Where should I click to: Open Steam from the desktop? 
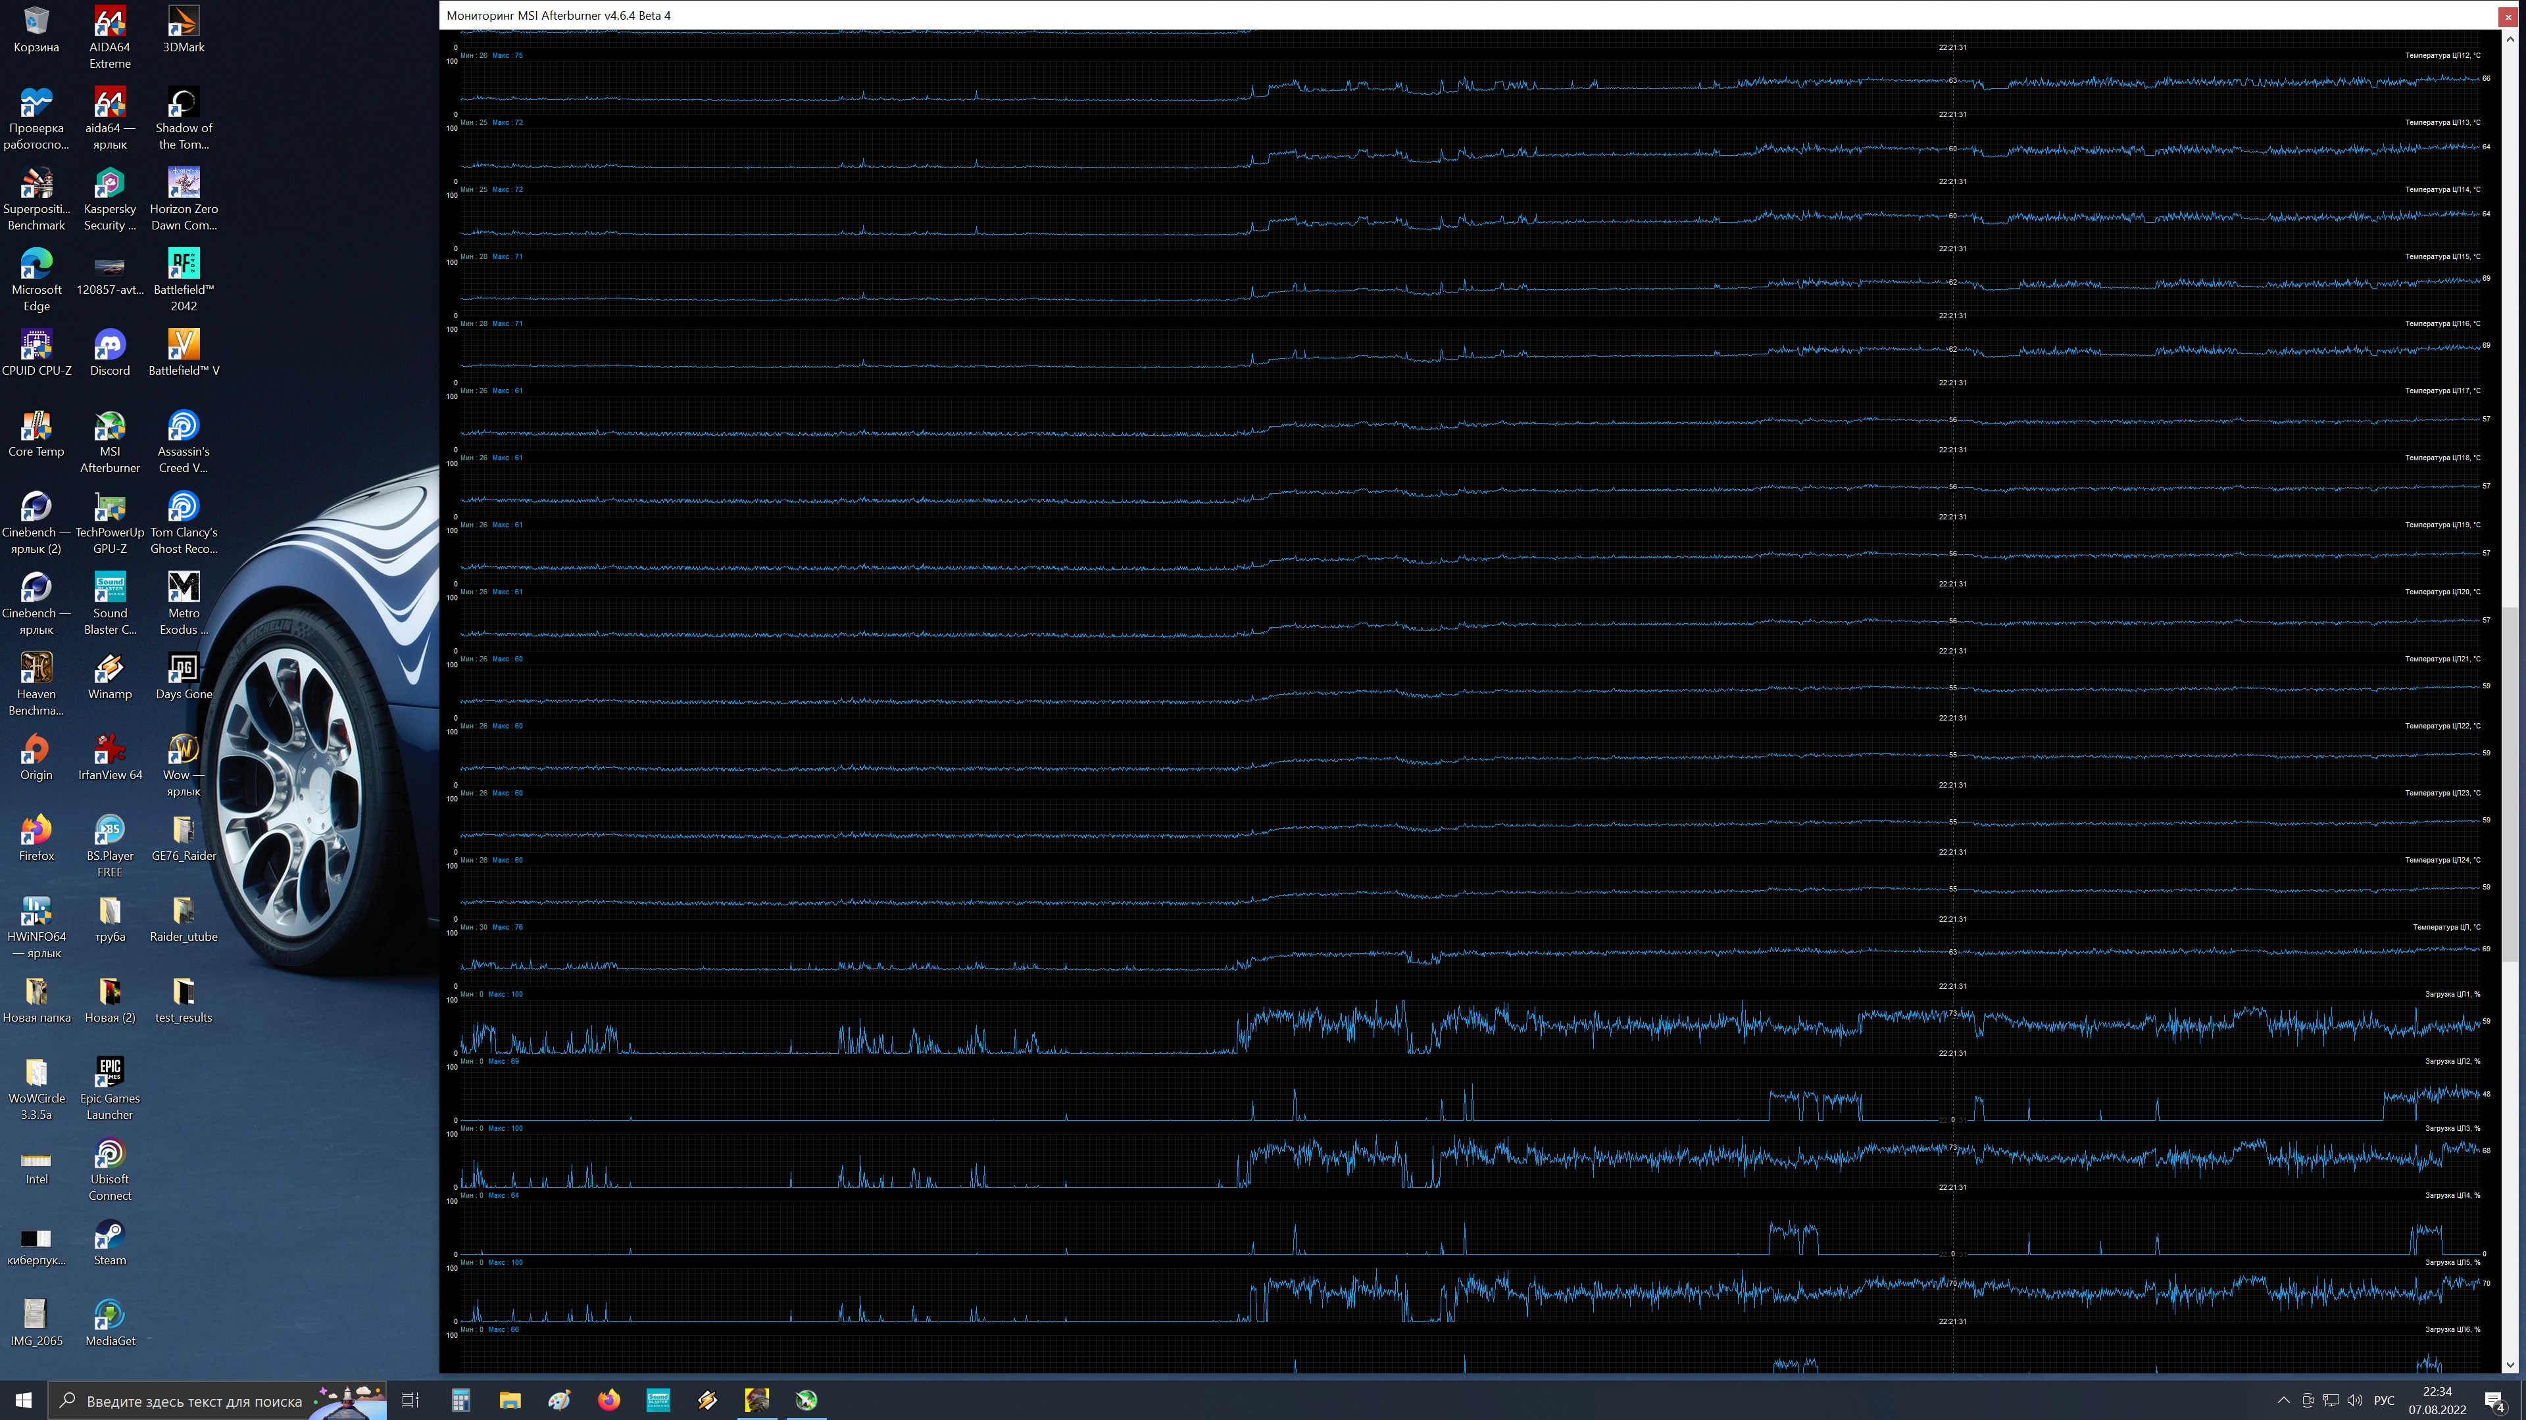pos(110,1242)
